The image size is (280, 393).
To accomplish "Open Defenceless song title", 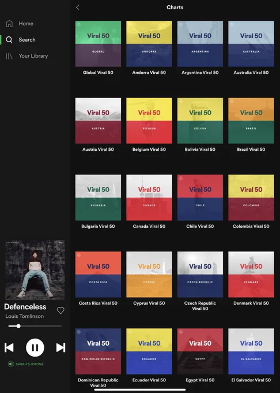I will [25, 307].
